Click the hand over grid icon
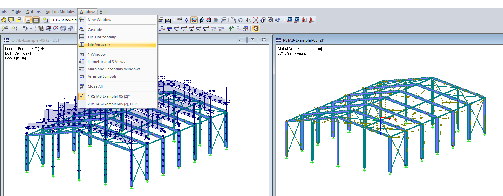 (179, 20)
